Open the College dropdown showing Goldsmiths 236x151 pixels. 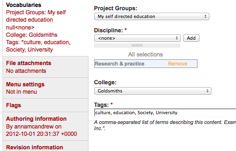tap(152, 91)
